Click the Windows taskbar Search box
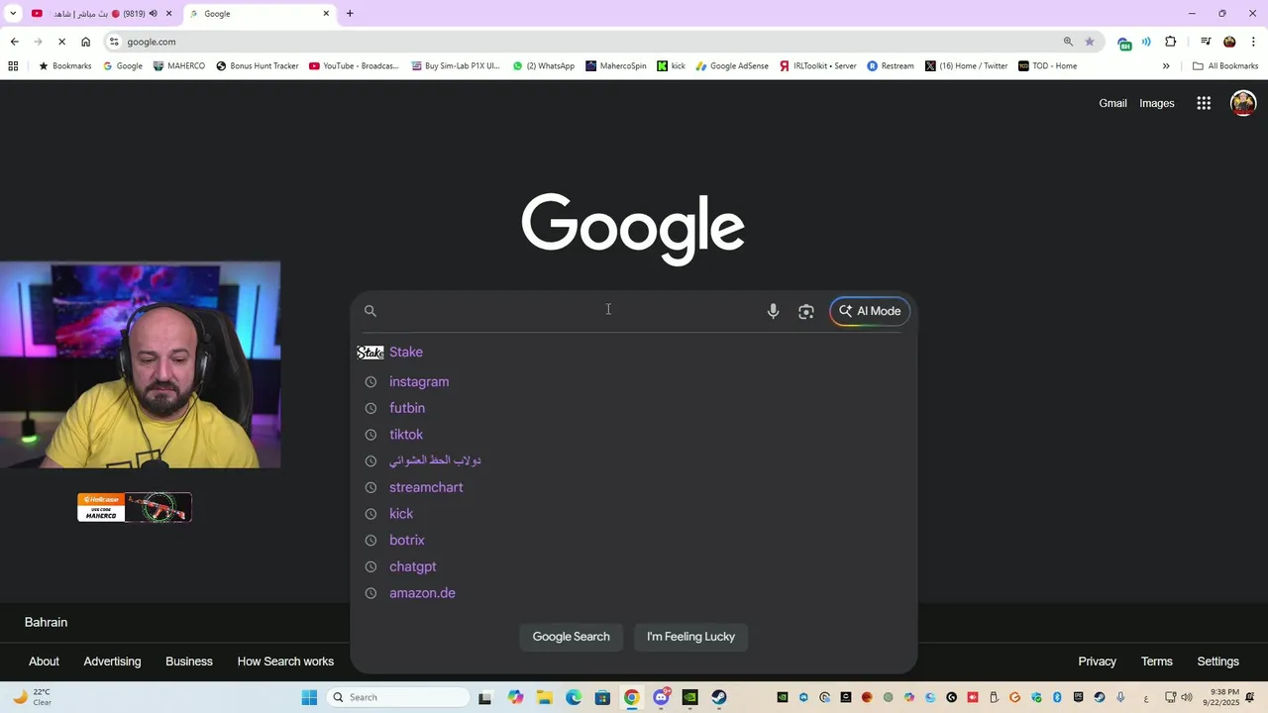Screen dimensions: 1268x713 coord(398,697)
